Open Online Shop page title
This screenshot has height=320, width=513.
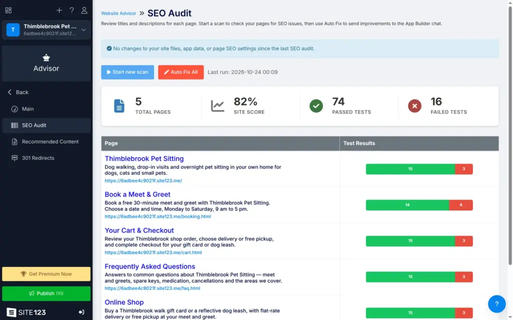pos(124,302)
